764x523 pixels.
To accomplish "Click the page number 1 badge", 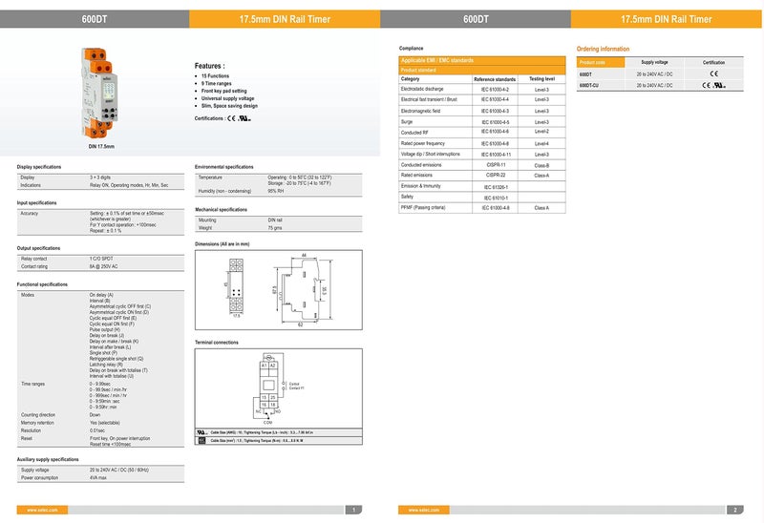I will (353, 510).
